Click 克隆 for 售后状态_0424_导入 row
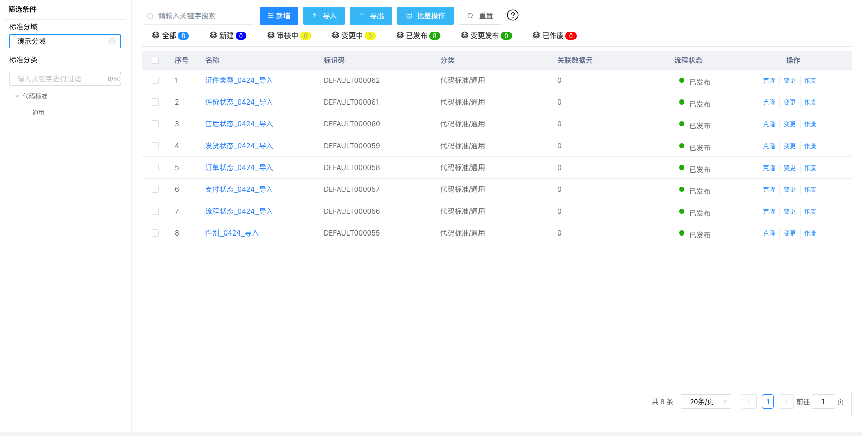862x436 pixels. point(769,124)
